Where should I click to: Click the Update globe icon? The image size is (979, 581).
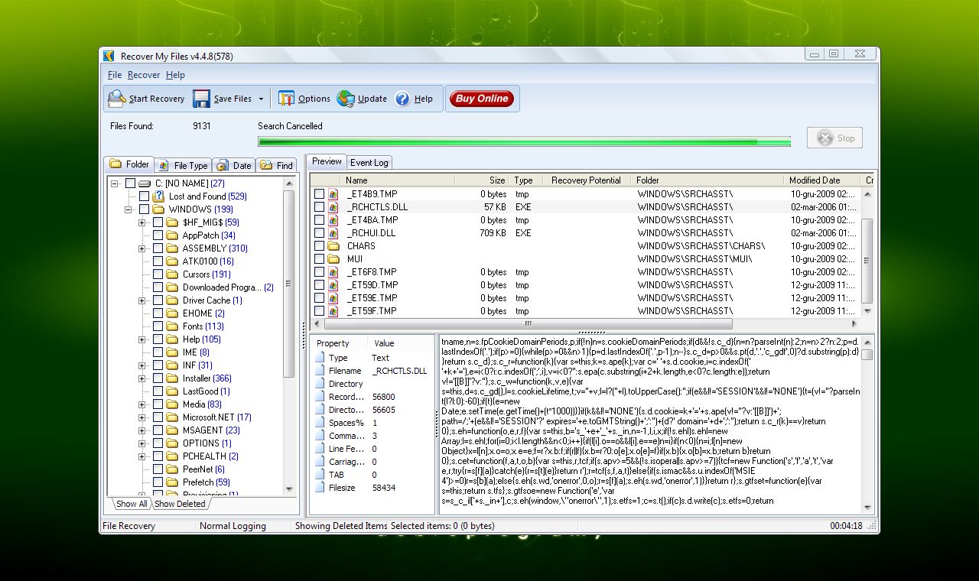pos(346,99)
